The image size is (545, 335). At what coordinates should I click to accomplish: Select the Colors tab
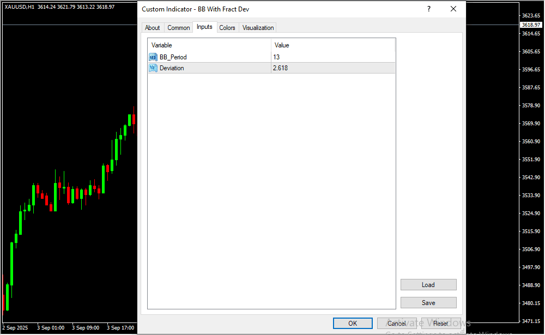pyautogui.click(x=227, y=28)
